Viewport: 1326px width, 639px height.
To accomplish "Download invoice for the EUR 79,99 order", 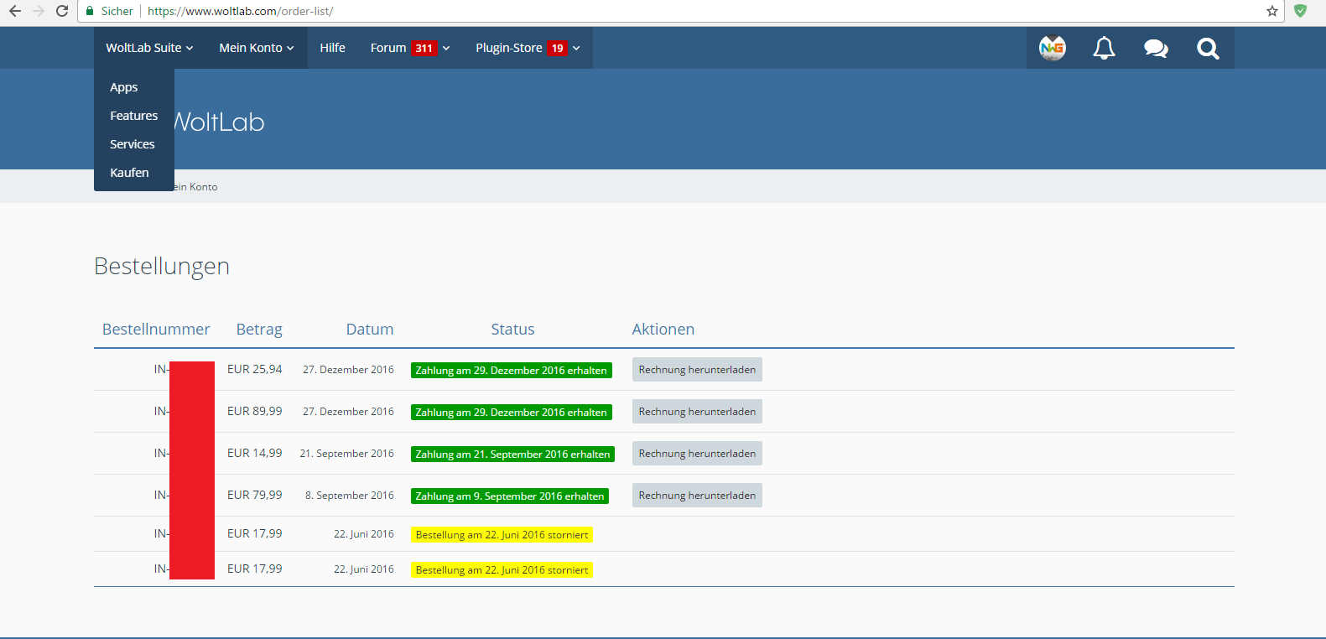I will point(697,496).
